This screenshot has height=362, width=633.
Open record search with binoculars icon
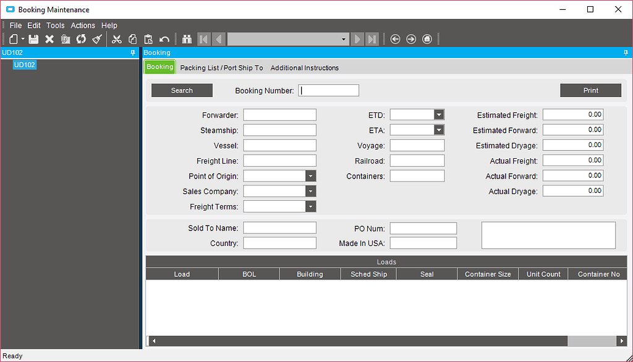[187, 38]
